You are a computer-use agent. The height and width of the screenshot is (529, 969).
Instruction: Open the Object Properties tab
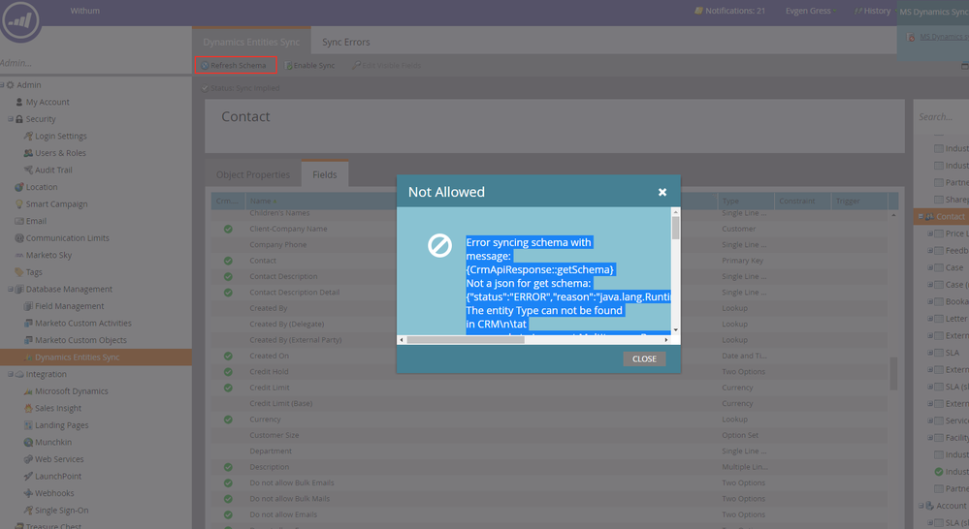tap(252, 174)
